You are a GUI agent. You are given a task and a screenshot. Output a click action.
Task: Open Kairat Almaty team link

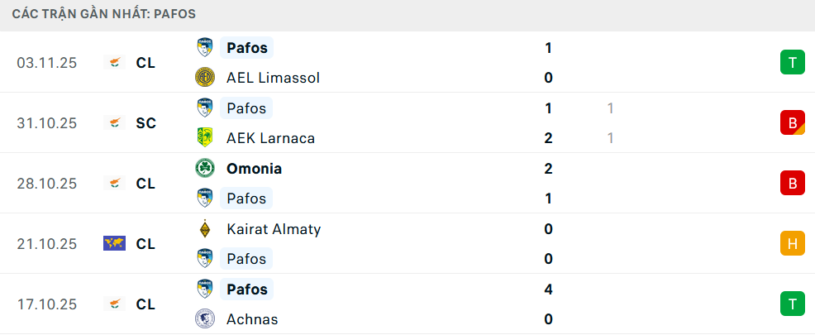click(274, 229)
